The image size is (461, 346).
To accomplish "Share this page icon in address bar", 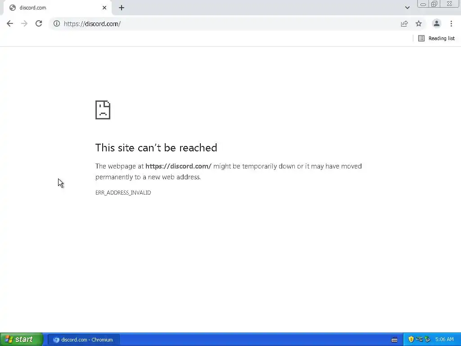I will coord(404,23).
